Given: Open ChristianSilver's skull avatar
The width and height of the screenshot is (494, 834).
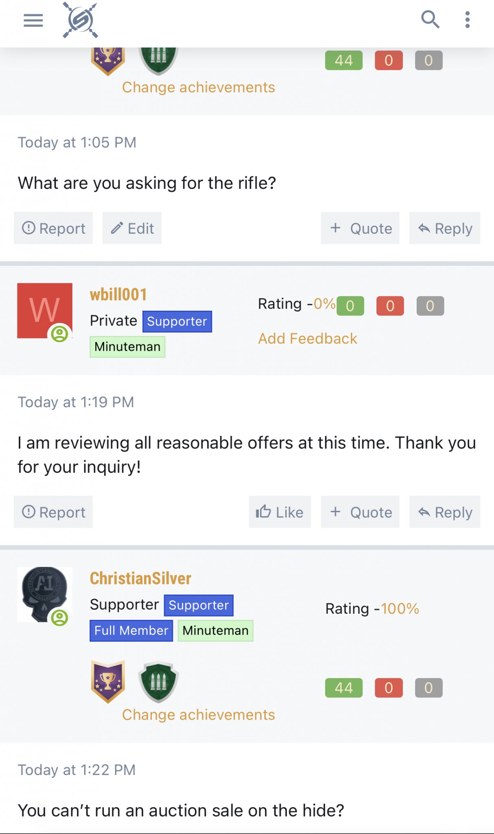Looking at the screenshot, I should (x=45, y=595).
